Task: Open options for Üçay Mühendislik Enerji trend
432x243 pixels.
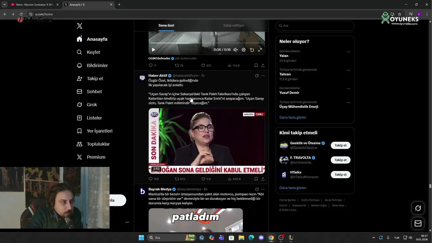Action: coord(348,103)
